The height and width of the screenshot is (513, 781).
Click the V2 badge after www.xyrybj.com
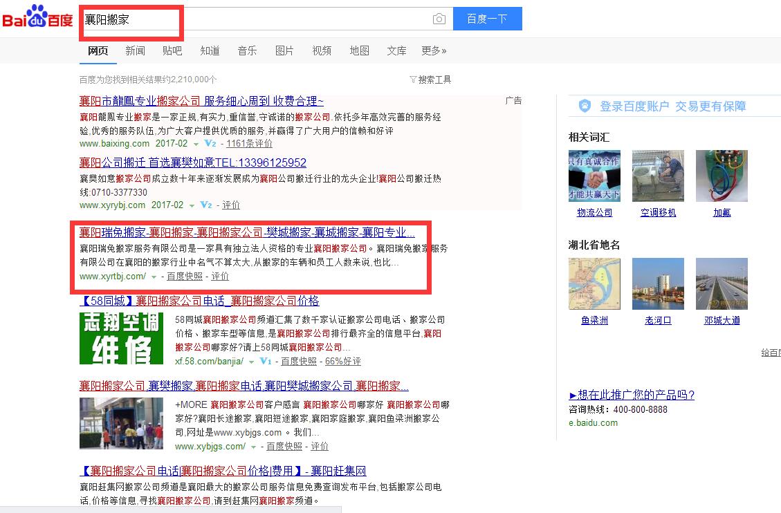coord(206,205)
